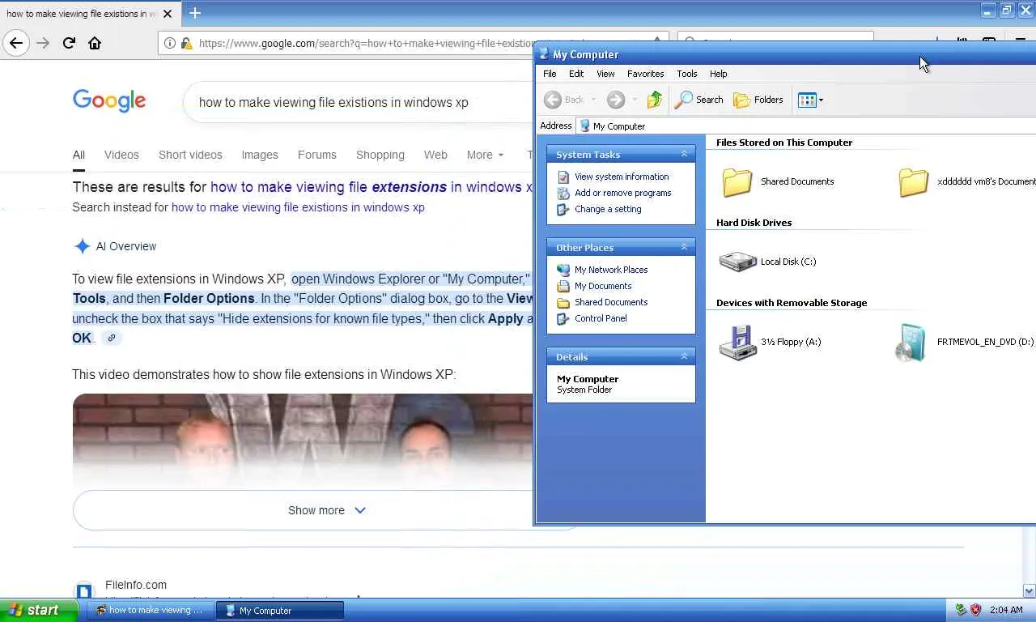Viewport: 1036px width, 622px height.
Task: Select the Local Disk (C:) drive icon
Action: (x=737, y=262)
